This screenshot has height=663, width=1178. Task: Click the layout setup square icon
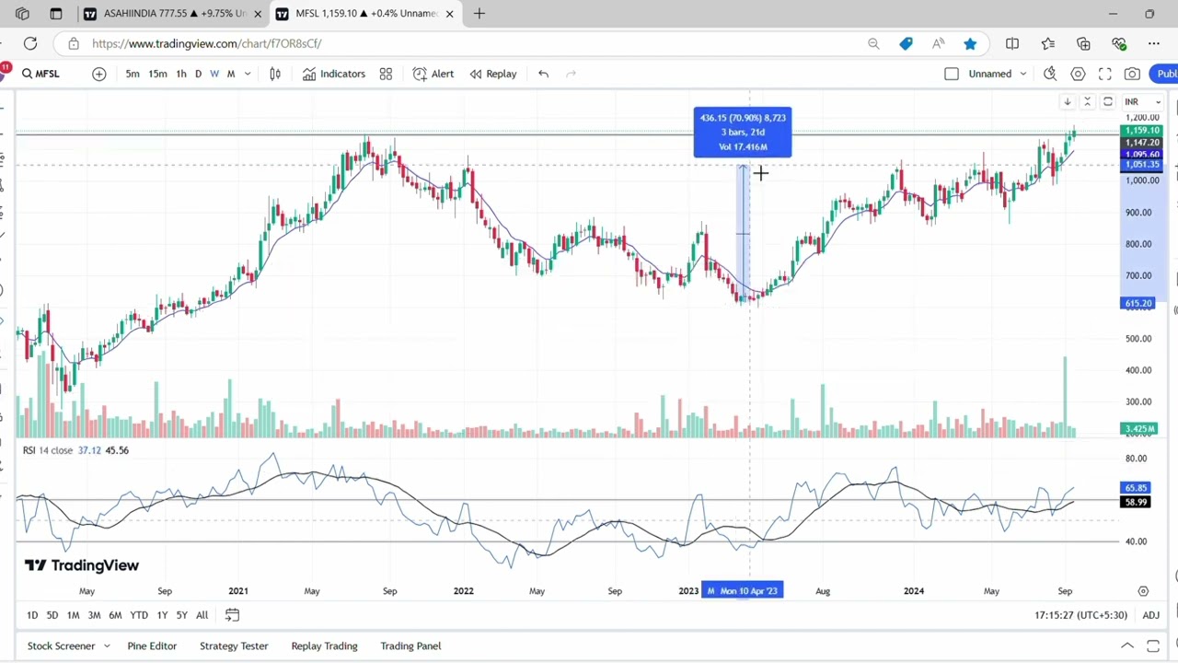[952, 74]
